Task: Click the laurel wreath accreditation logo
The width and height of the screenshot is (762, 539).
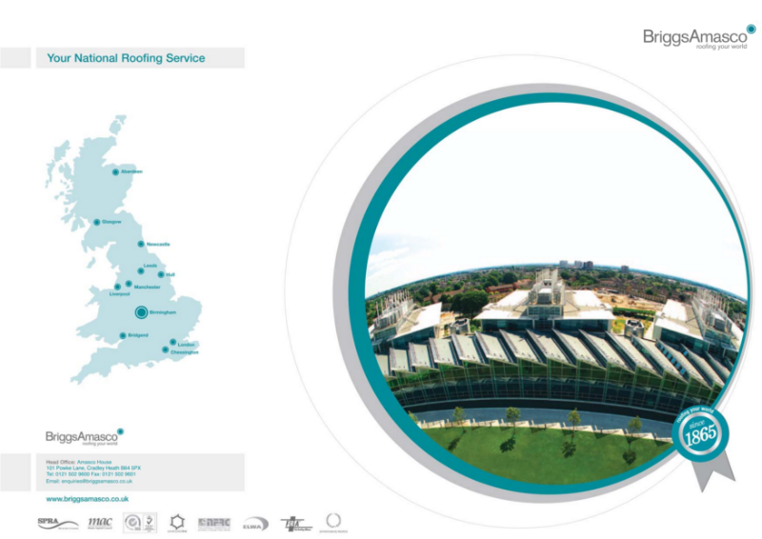Action: 333,523
